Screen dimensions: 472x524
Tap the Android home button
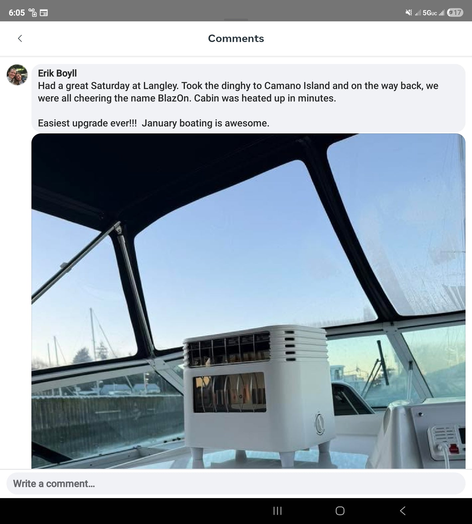tap(340, 511)
